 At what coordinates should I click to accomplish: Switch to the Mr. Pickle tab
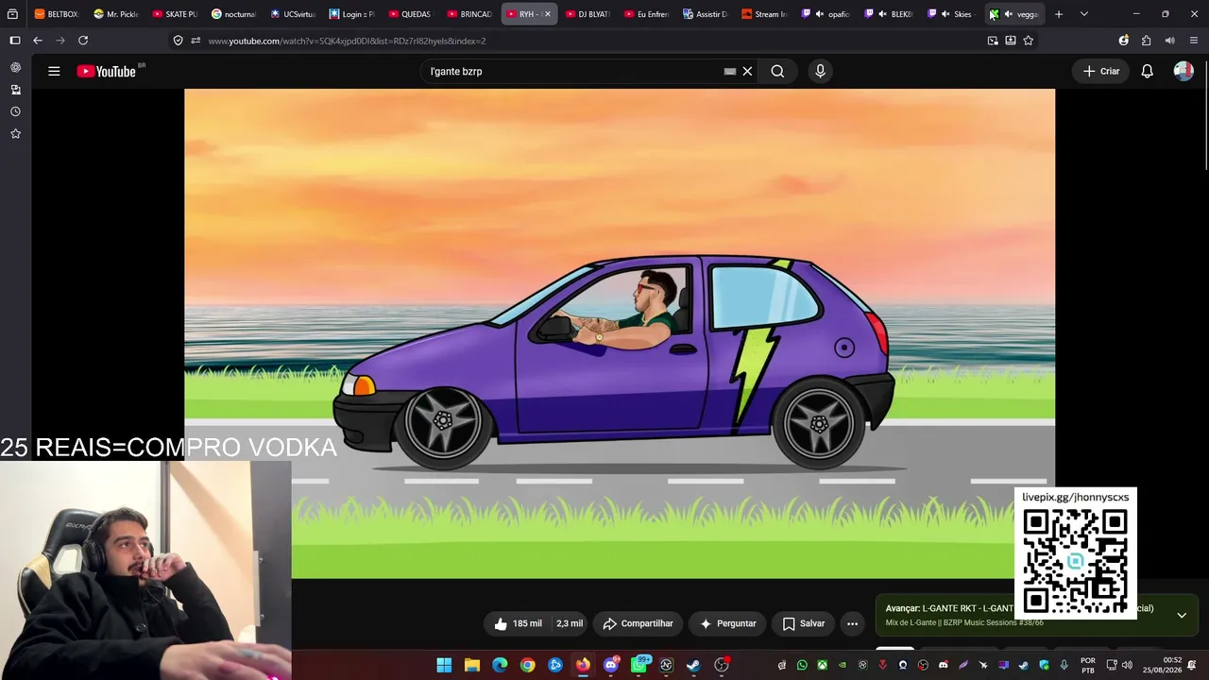tap(116, 14)
